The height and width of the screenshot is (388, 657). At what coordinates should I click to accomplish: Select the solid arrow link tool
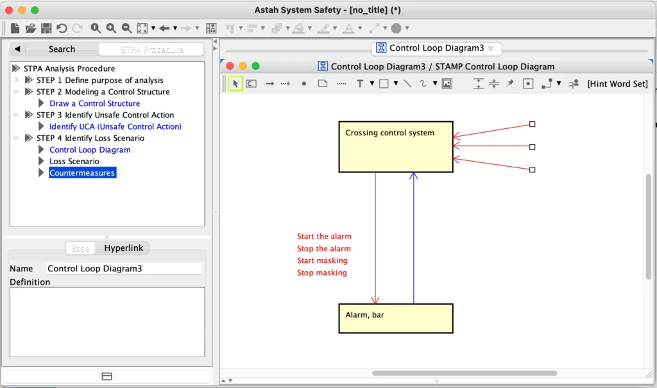(270, 83)
